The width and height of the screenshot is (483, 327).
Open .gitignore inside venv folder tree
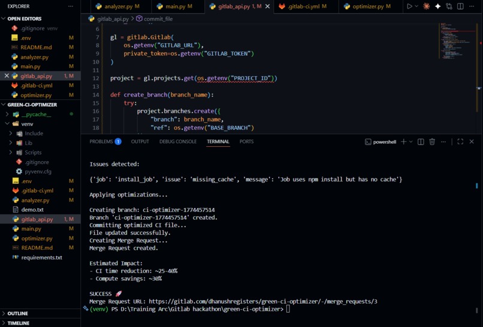37,162
